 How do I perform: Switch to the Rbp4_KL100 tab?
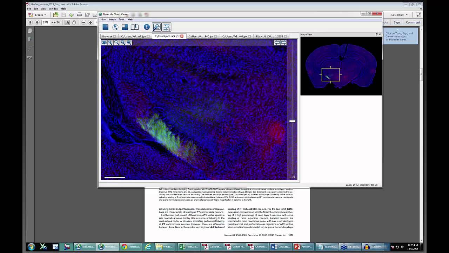click(x=269, y=36)
